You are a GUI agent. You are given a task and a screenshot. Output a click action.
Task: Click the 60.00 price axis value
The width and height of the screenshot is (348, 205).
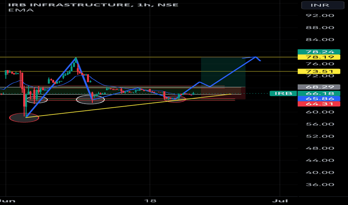tap(320, 112)
